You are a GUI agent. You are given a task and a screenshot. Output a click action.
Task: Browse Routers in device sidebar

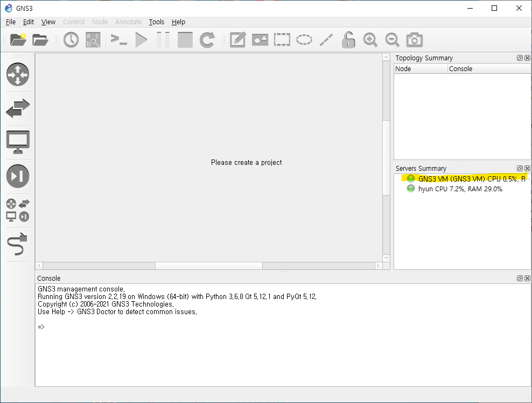(x=18, y=74)
